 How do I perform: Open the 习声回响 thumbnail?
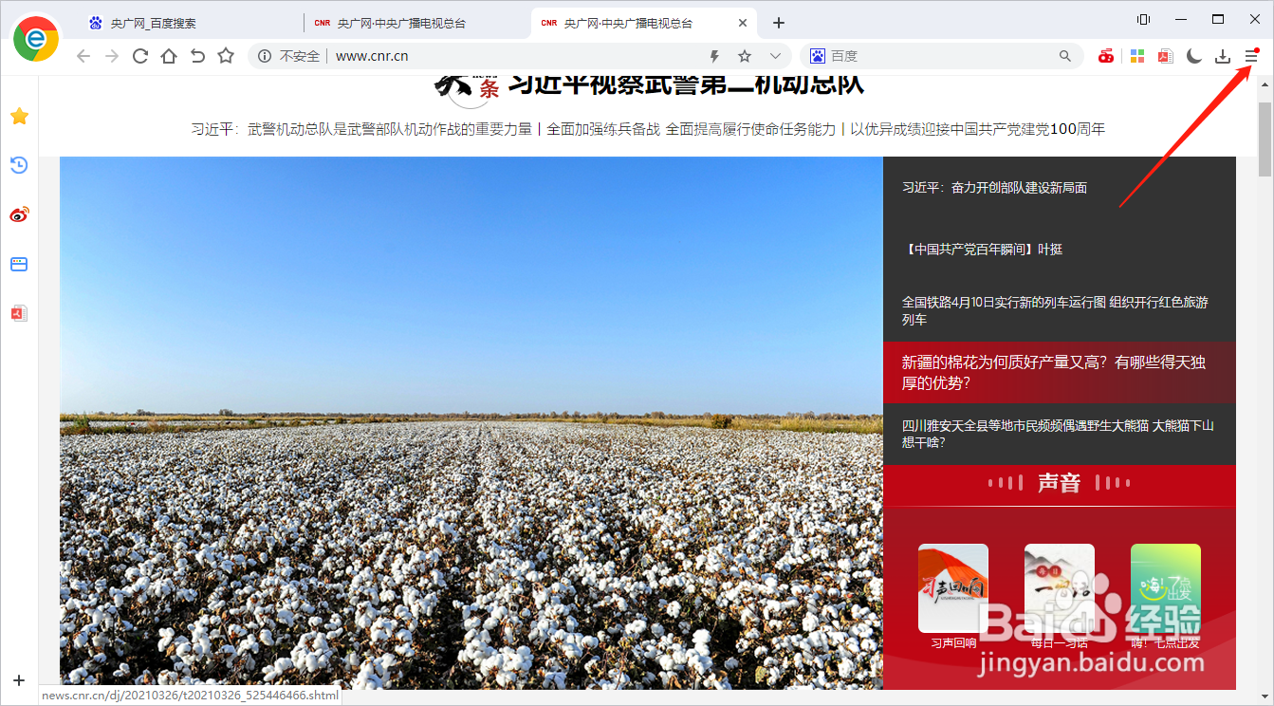953,588
